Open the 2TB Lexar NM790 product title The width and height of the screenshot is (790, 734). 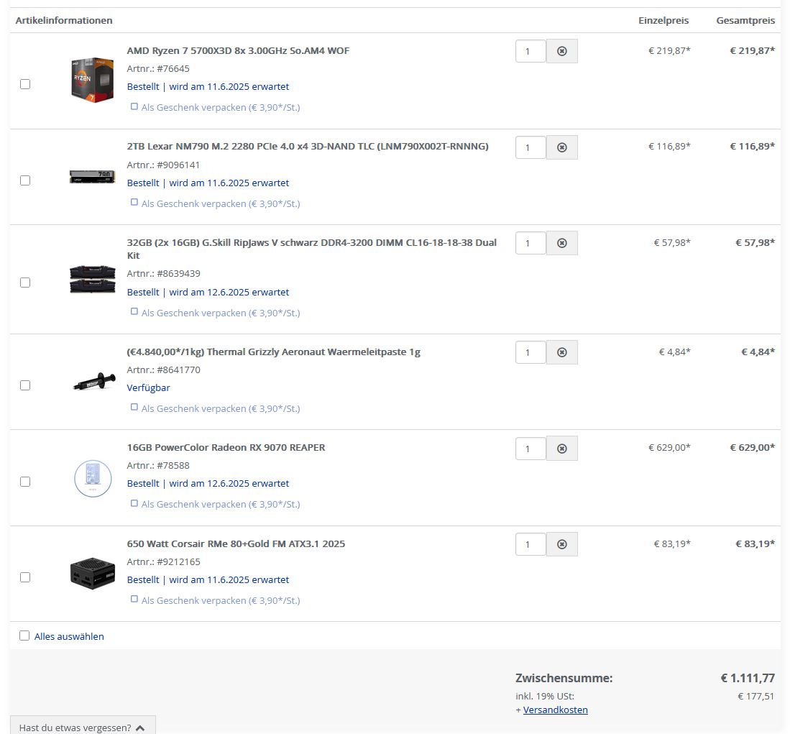coord(308,147)
